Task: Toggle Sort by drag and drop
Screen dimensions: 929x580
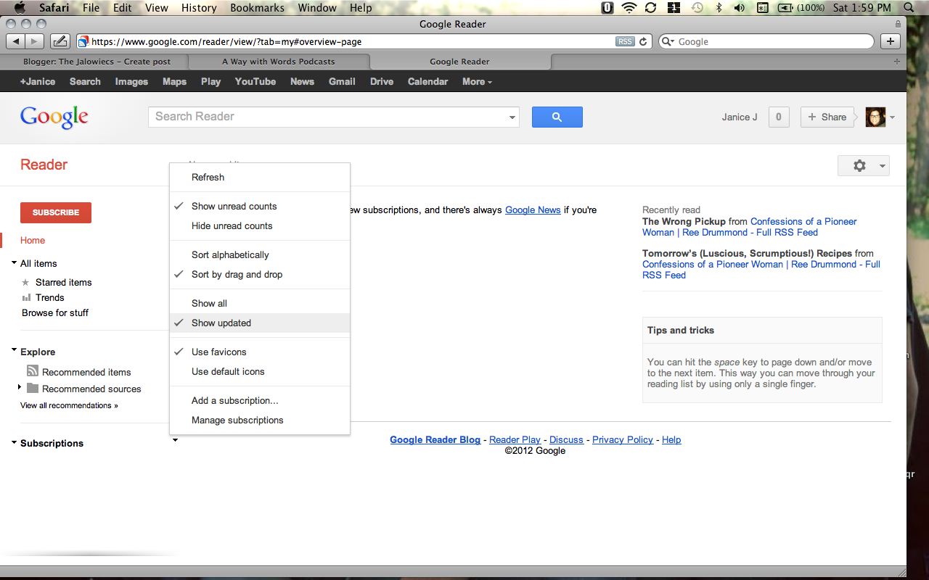Action: [x=260, y=274]
